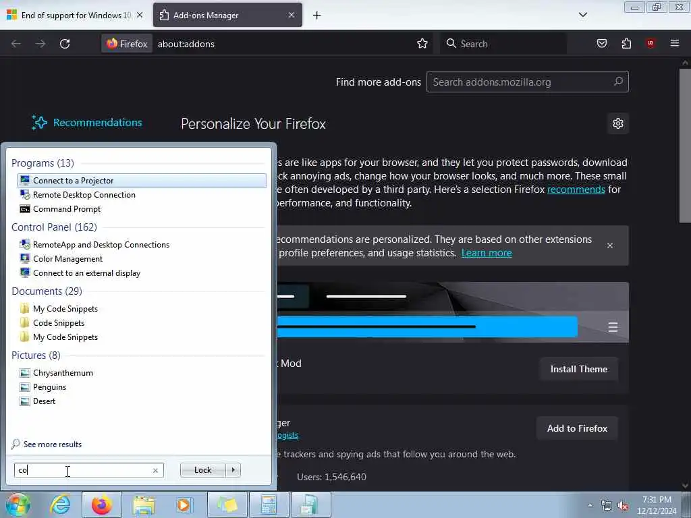This screenshot has width=691, height=518.
Task: Open the Windows Start orb
Action: pyautogui.click(x=18, y=505)
